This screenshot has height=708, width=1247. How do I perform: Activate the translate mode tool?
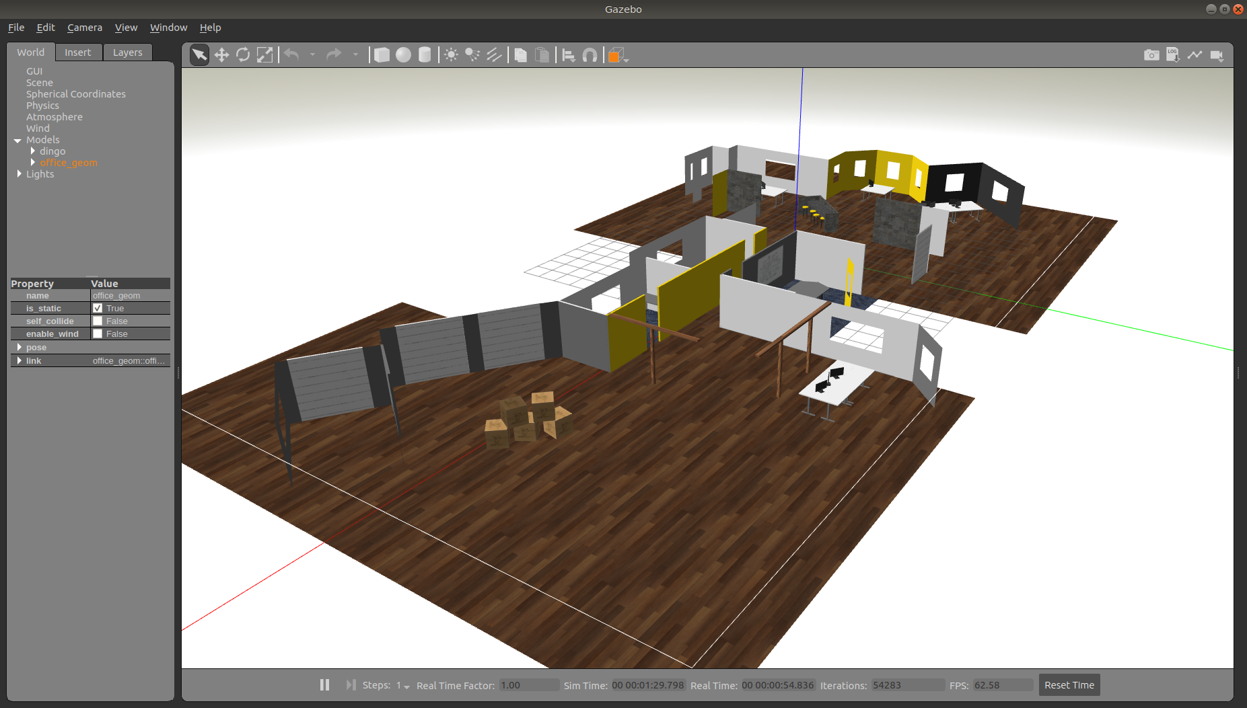coord(221,55)
